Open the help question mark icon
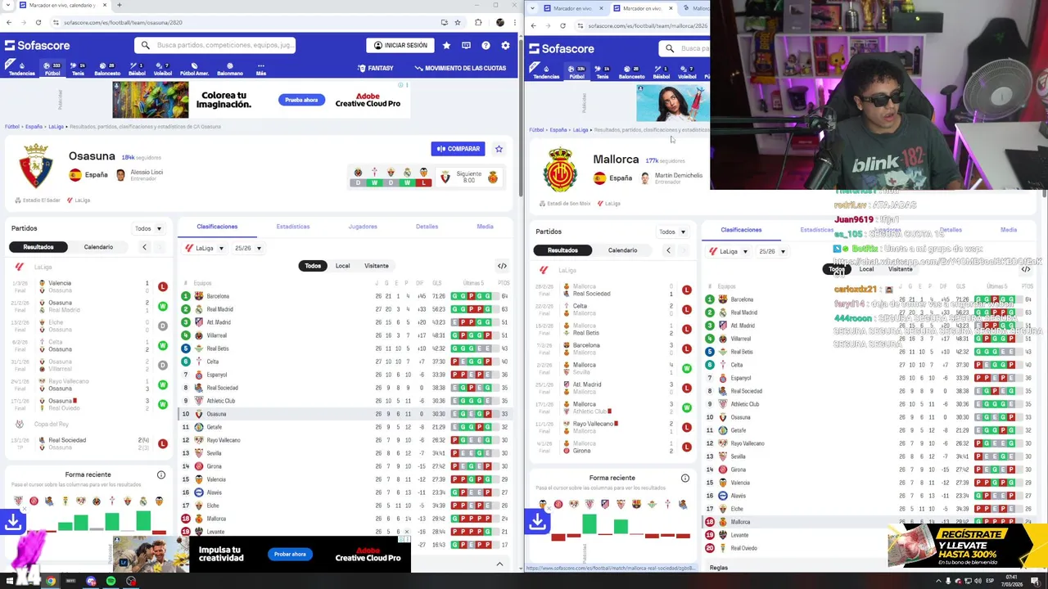This screenshot has width=1048, height=589. pos(486,46)
